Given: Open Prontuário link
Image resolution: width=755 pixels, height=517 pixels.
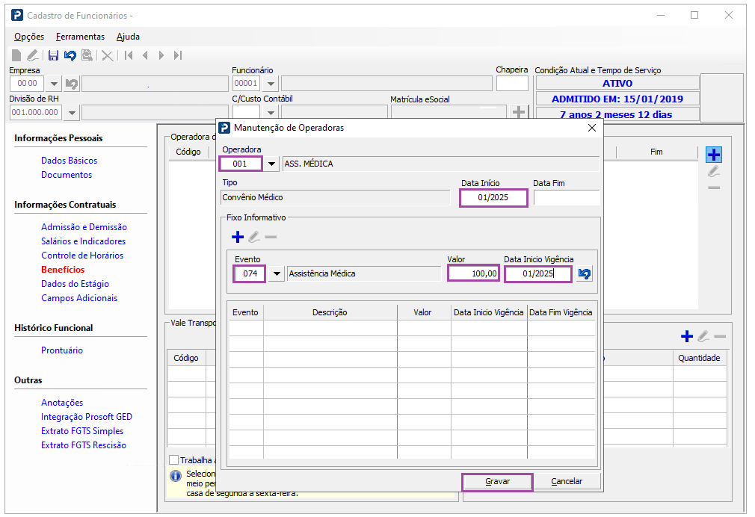Looking at the screenshot, I should point(62,350).
